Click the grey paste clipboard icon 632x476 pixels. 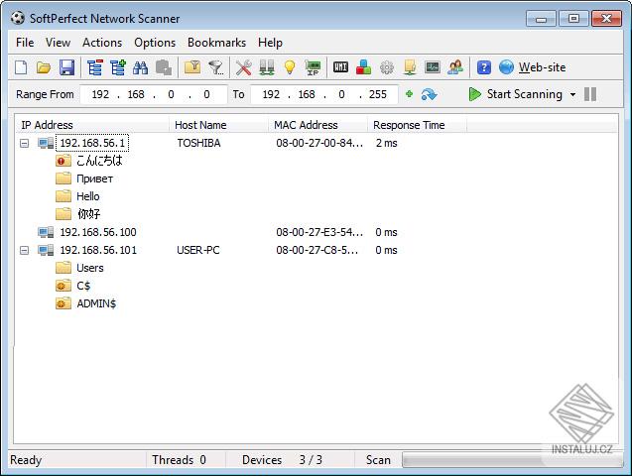pyautogui.click(x=164, y=67)
